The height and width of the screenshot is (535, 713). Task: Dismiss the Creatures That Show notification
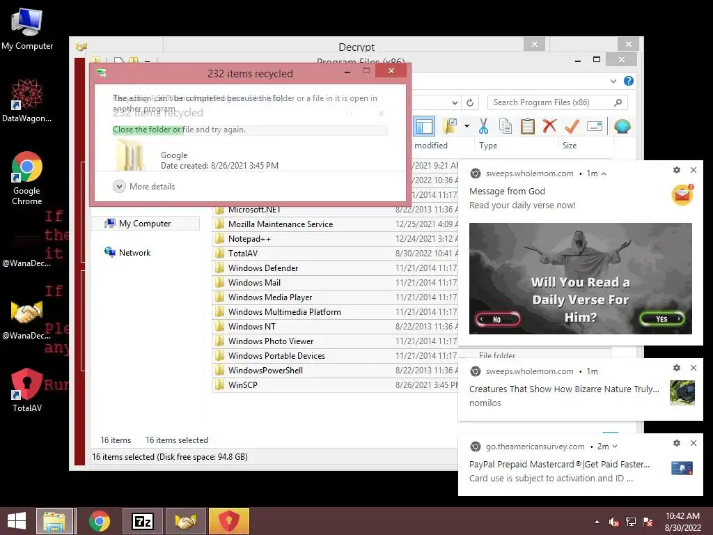tap(694, 368)
